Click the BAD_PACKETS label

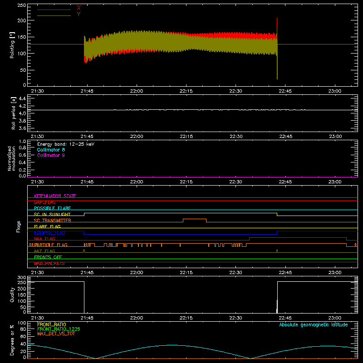49,264
